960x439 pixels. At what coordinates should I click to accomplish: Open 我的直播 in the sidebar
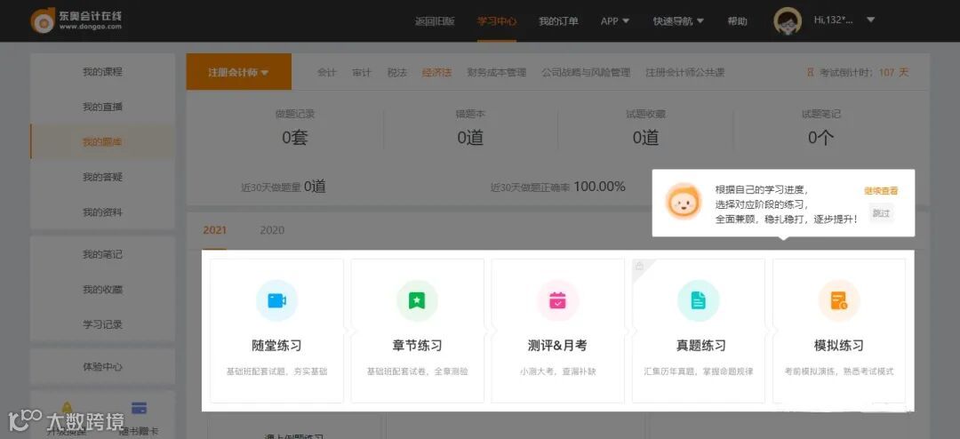pyautogui.click(x=102, y=107)
